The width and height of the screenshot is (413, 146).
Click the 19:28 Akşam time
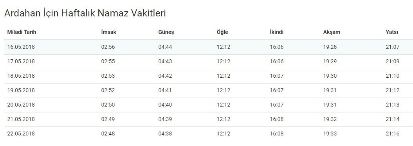click(x=330, y=47)
